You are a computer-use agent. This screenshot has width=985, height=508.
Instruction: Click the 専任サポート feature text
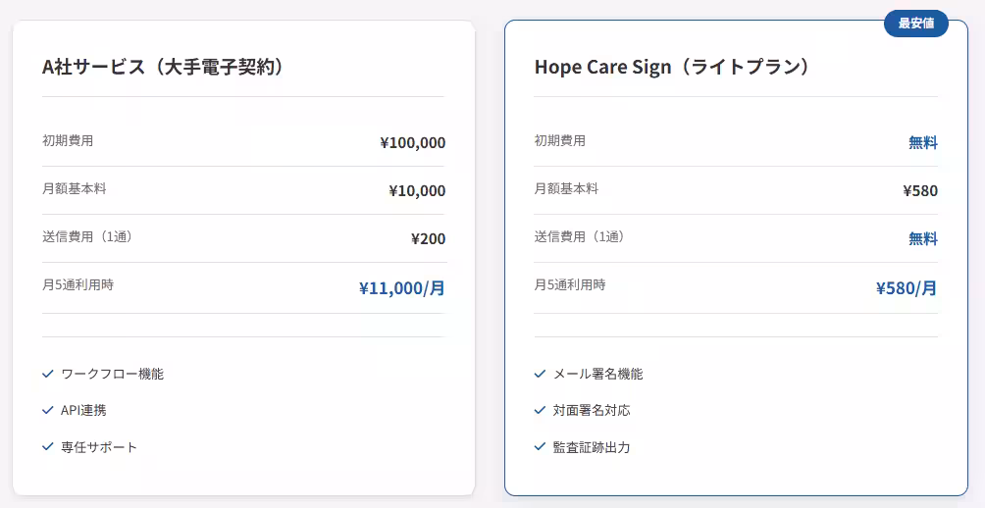coord(99,447)
